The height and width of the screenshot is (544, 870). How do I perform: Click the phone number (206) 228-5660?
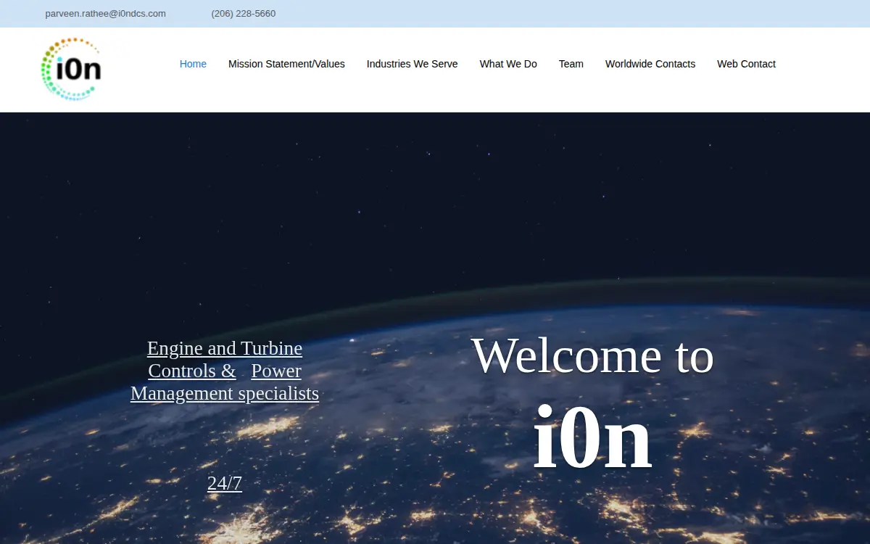coord(244,14)
